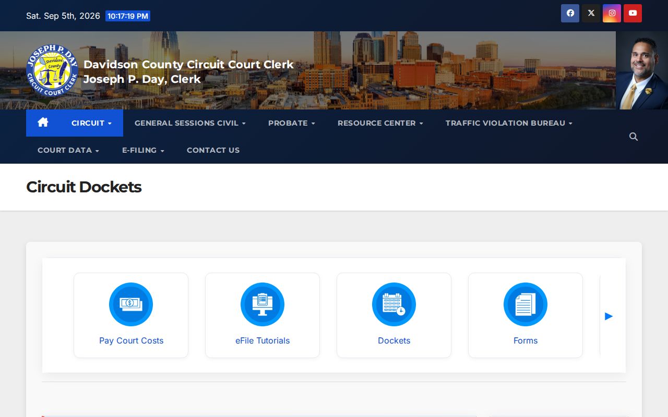Open the YouTube social icon

click(633, 13)
